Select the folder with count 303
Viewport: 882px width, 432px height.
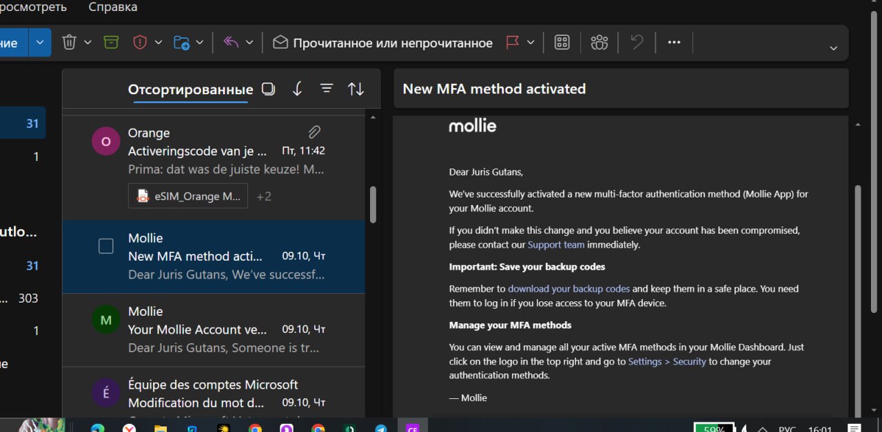click(23, 299)
